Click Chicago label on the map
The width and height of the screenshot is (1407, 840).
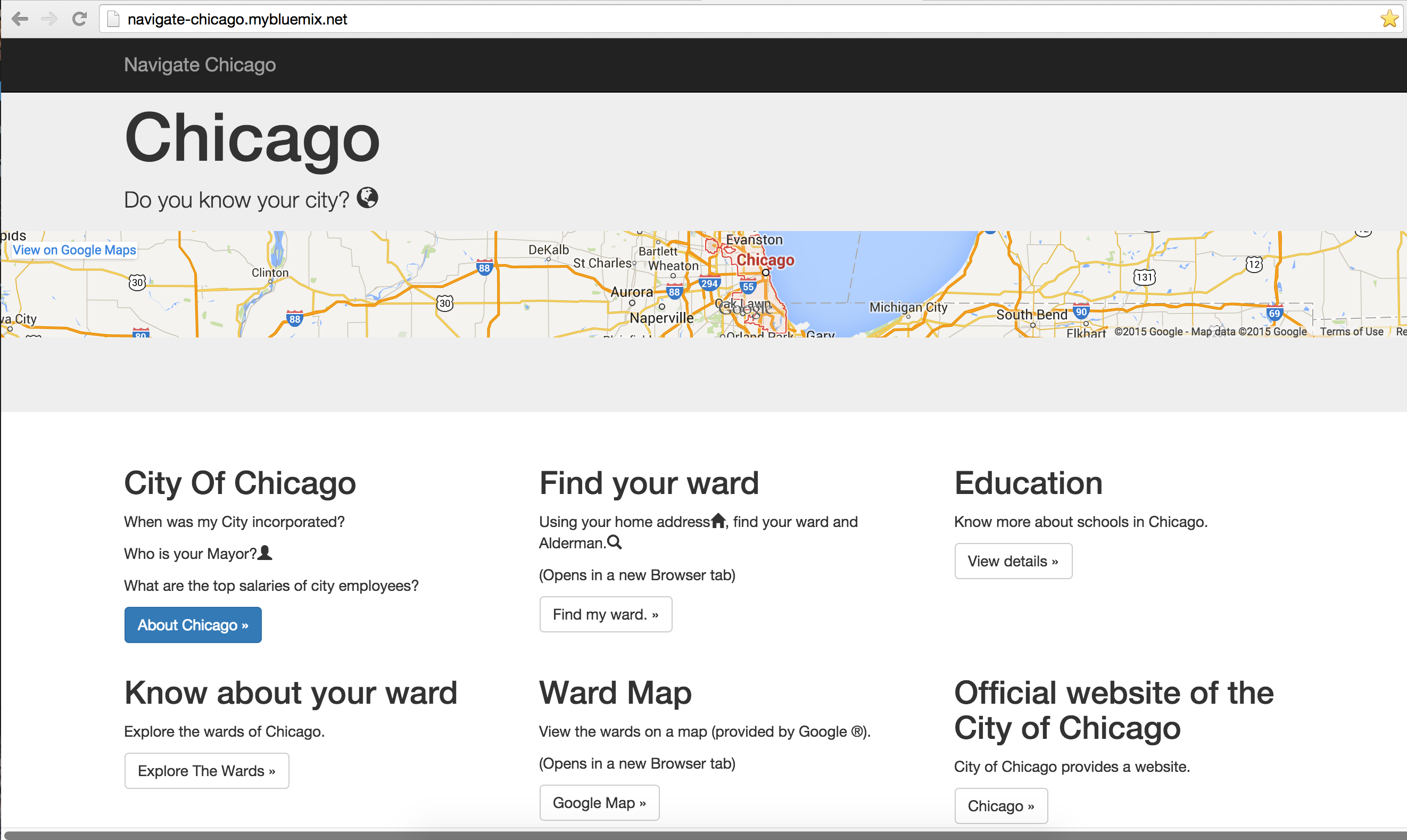click(x=765, y=260)
